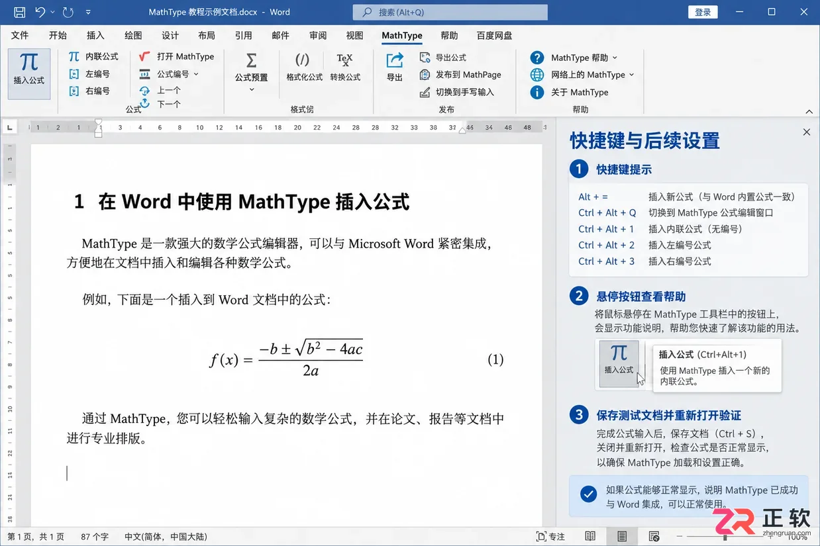This screenshot has width=820, height=546.
Task: Enable 专注 focus mode in status bar
Action: [x=550, y=537]
